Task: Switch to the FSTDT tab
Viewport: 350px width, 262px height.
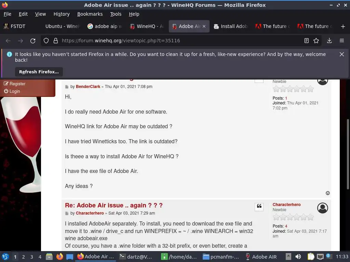Action: coord(21,26)
